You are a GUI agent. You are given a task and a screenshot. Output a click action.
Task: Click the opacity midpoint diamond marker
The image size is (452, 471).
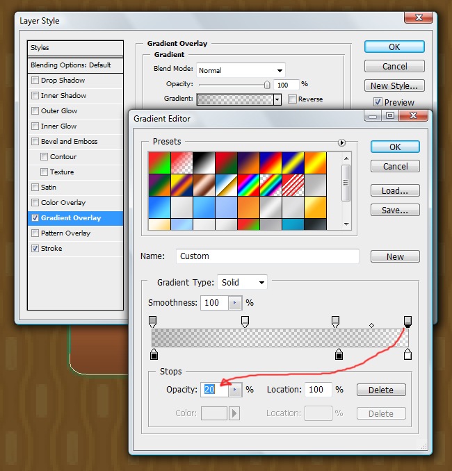(371, 325)
